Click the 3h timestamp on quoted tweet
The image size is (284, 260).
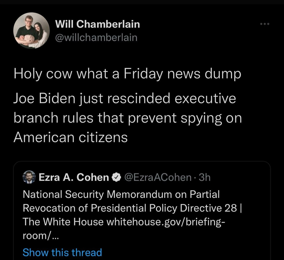205,178
